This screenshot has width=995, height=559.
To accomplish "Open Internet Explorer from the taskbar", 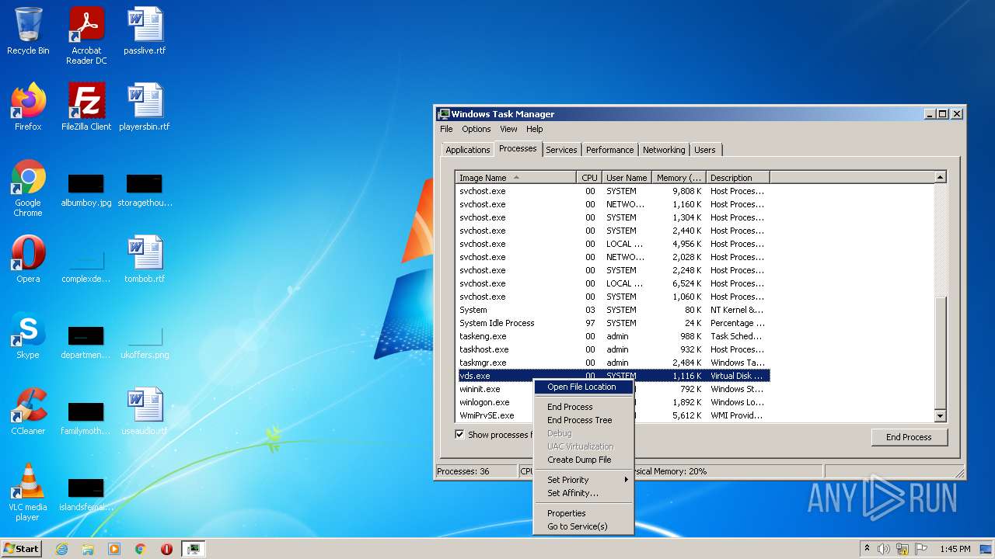I will coord(61,549).
